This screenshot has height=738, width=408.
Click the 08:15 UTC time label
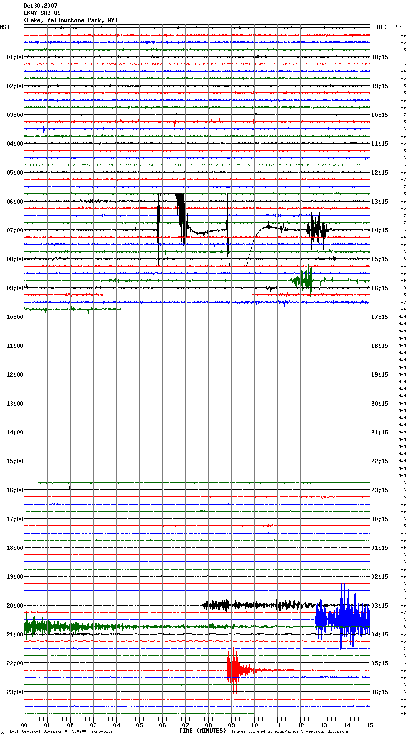(x=380, y=57)
